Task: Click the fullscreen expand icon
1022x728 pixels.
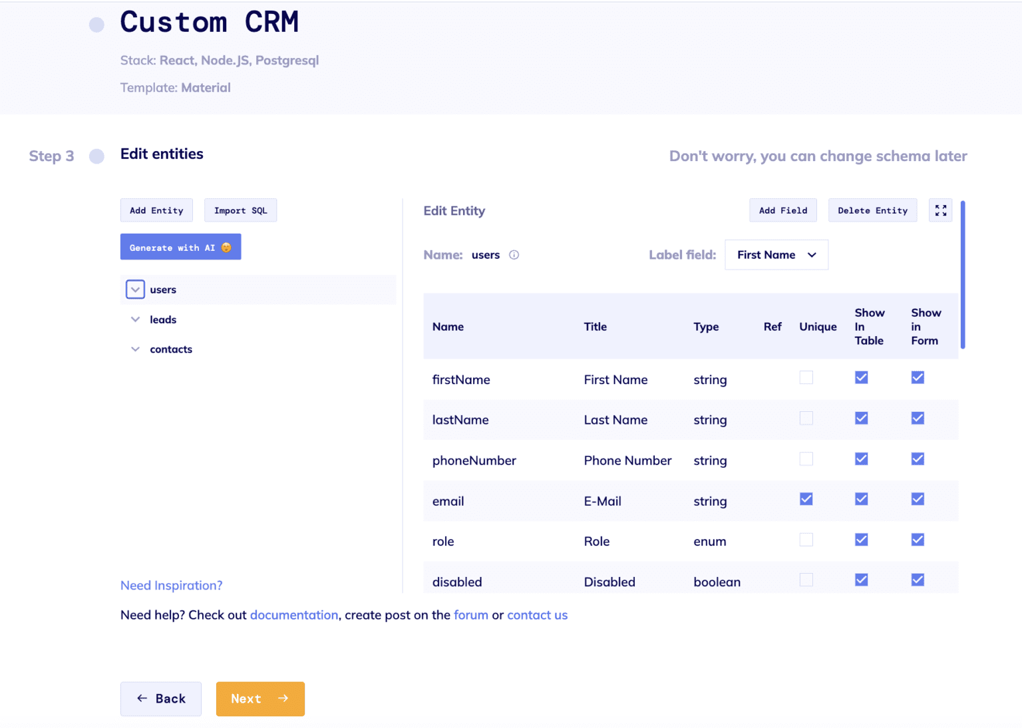Action: pyautogui.click(x=940, y=210)
